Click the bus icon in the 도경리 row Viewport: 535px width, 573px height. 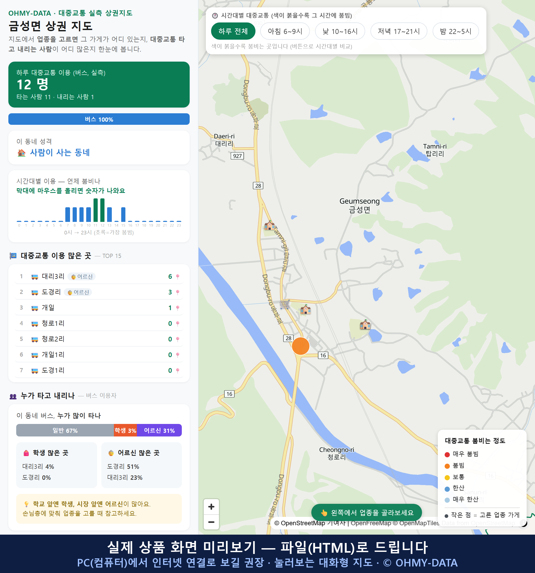(34, 293)
